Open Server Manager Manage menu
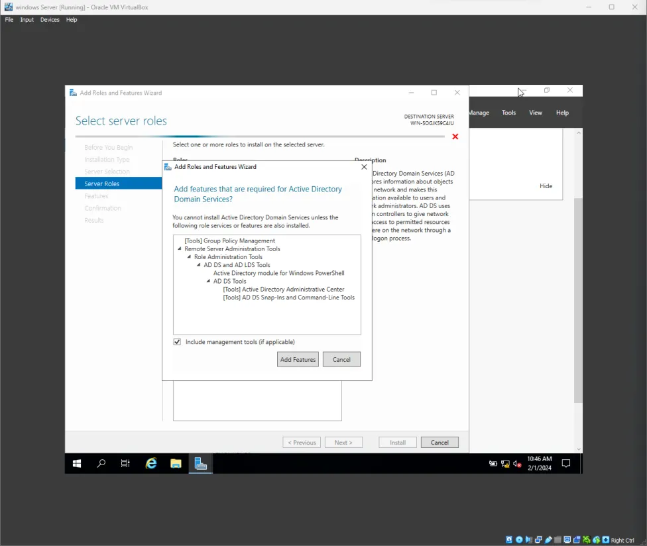The height and width of the screenshot is (546, 647). [x=479, y=113]
